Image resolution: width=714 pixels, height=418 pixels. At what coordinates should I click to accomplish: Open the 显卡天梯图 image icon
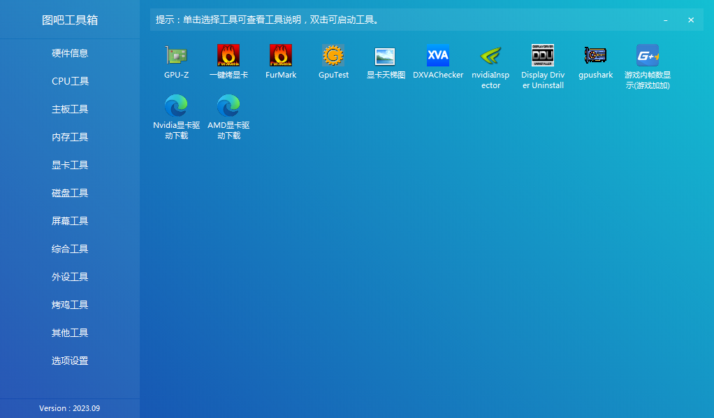point(386,56)
